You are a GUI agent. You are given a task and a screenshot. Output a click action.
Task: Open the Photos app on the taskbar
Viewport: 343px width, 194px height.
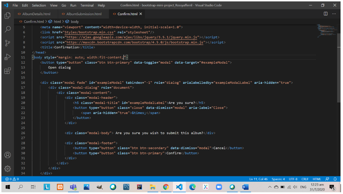[x=86, y=187]
